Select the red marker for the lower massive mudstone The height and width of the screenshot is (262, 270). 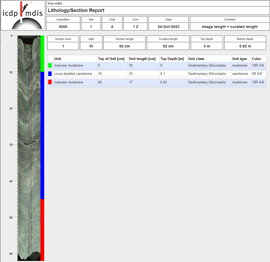(50, 82)
